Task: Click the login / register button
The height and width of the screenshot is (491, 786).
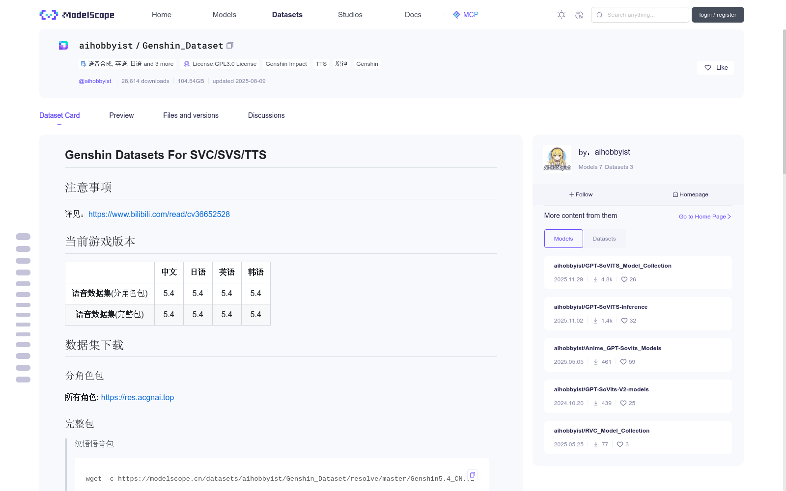Action: [x=717, y=15]
